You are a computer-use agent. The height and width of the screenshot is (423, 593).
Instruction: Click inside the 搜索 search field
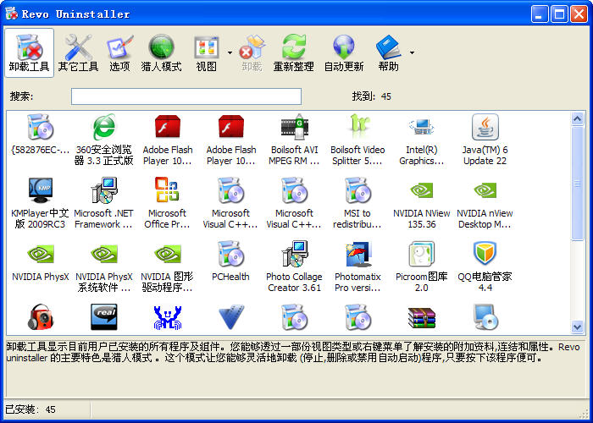[x=186, y=96]
